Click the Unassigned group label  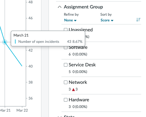pyautogui.click(x=81, y=30)
